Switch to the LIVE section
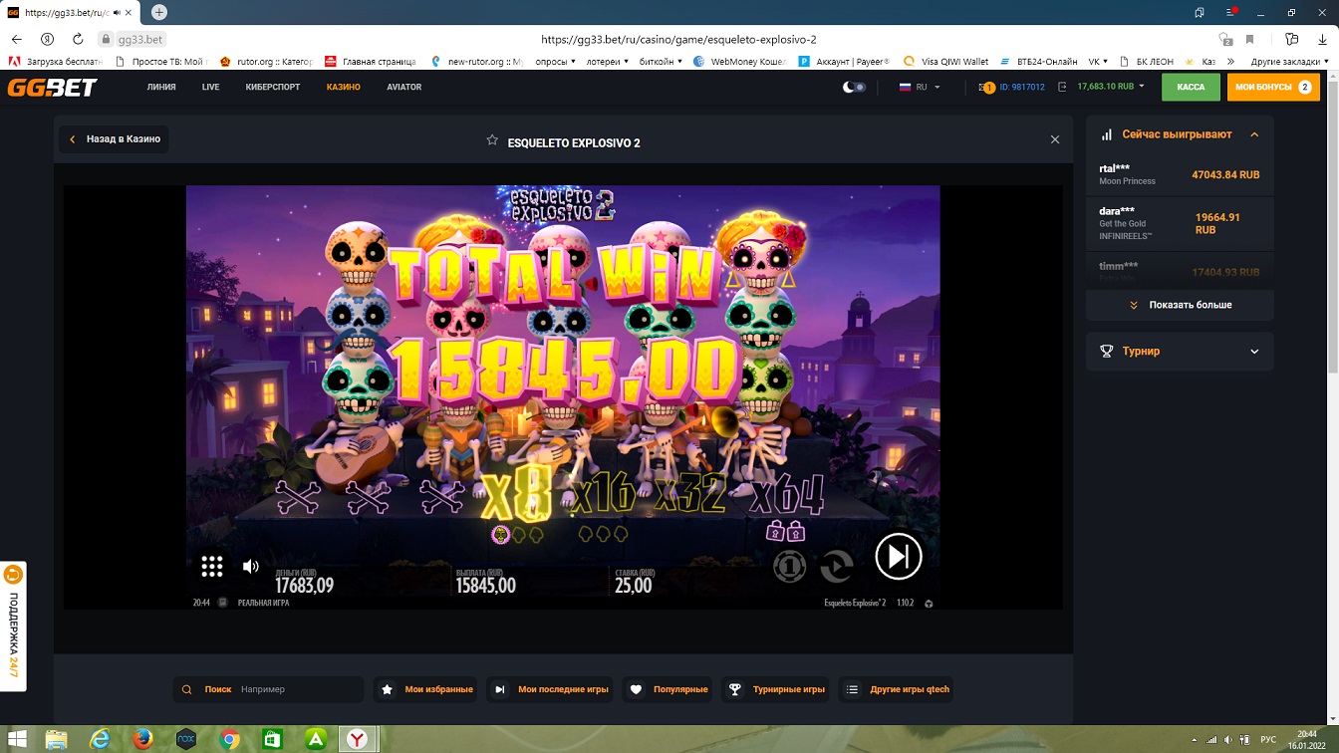This screenshot has height=753, width=1339. [x=210, y=87]
